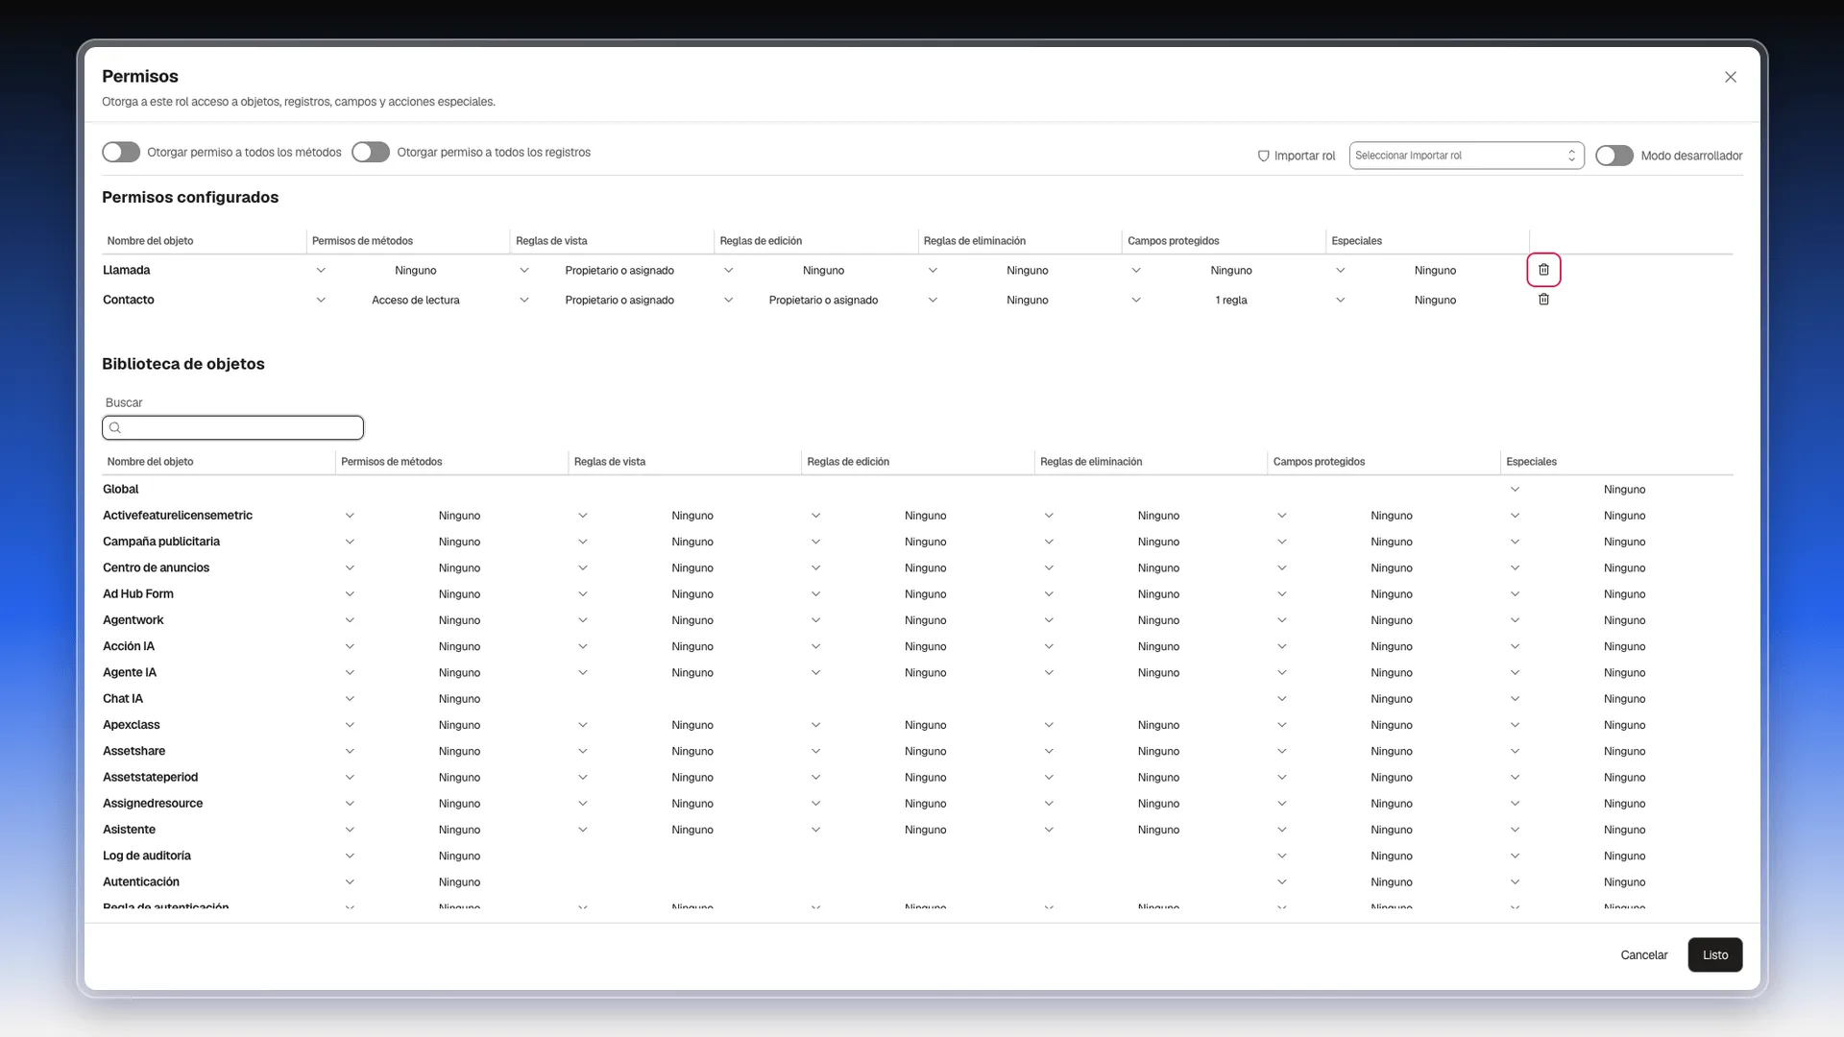
Task: Click Importar rol label
Action: tap(1304, 156)
